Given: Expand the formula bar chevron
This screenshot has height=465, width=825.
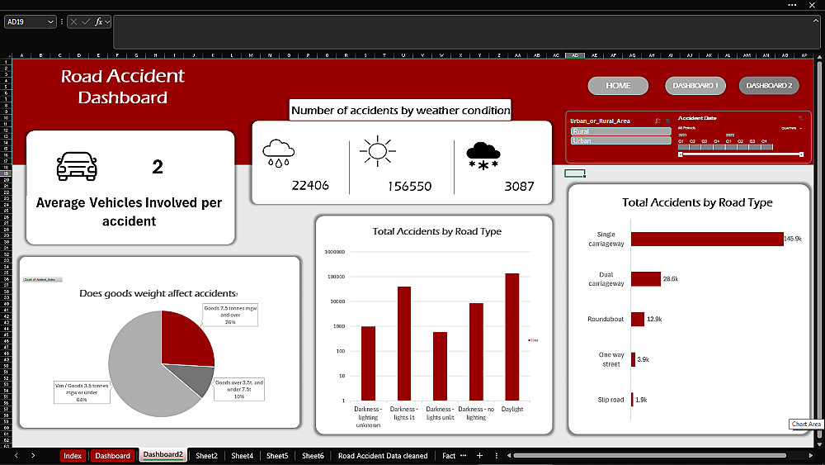Looking at the screenshot, I should (x=816, y=20).
